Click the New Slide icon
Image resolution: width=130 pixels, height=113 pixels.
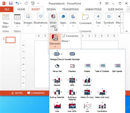coord(6,17)
